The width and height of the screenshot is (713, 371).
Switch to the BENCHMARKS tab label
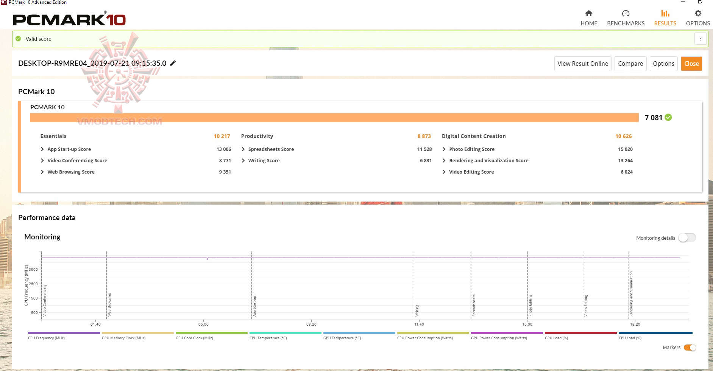click(x=626, y=23)
